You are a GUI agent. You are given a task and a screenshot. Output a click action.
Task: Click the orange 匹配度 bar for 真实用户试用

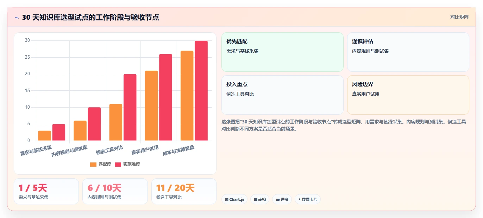(151, 105)
